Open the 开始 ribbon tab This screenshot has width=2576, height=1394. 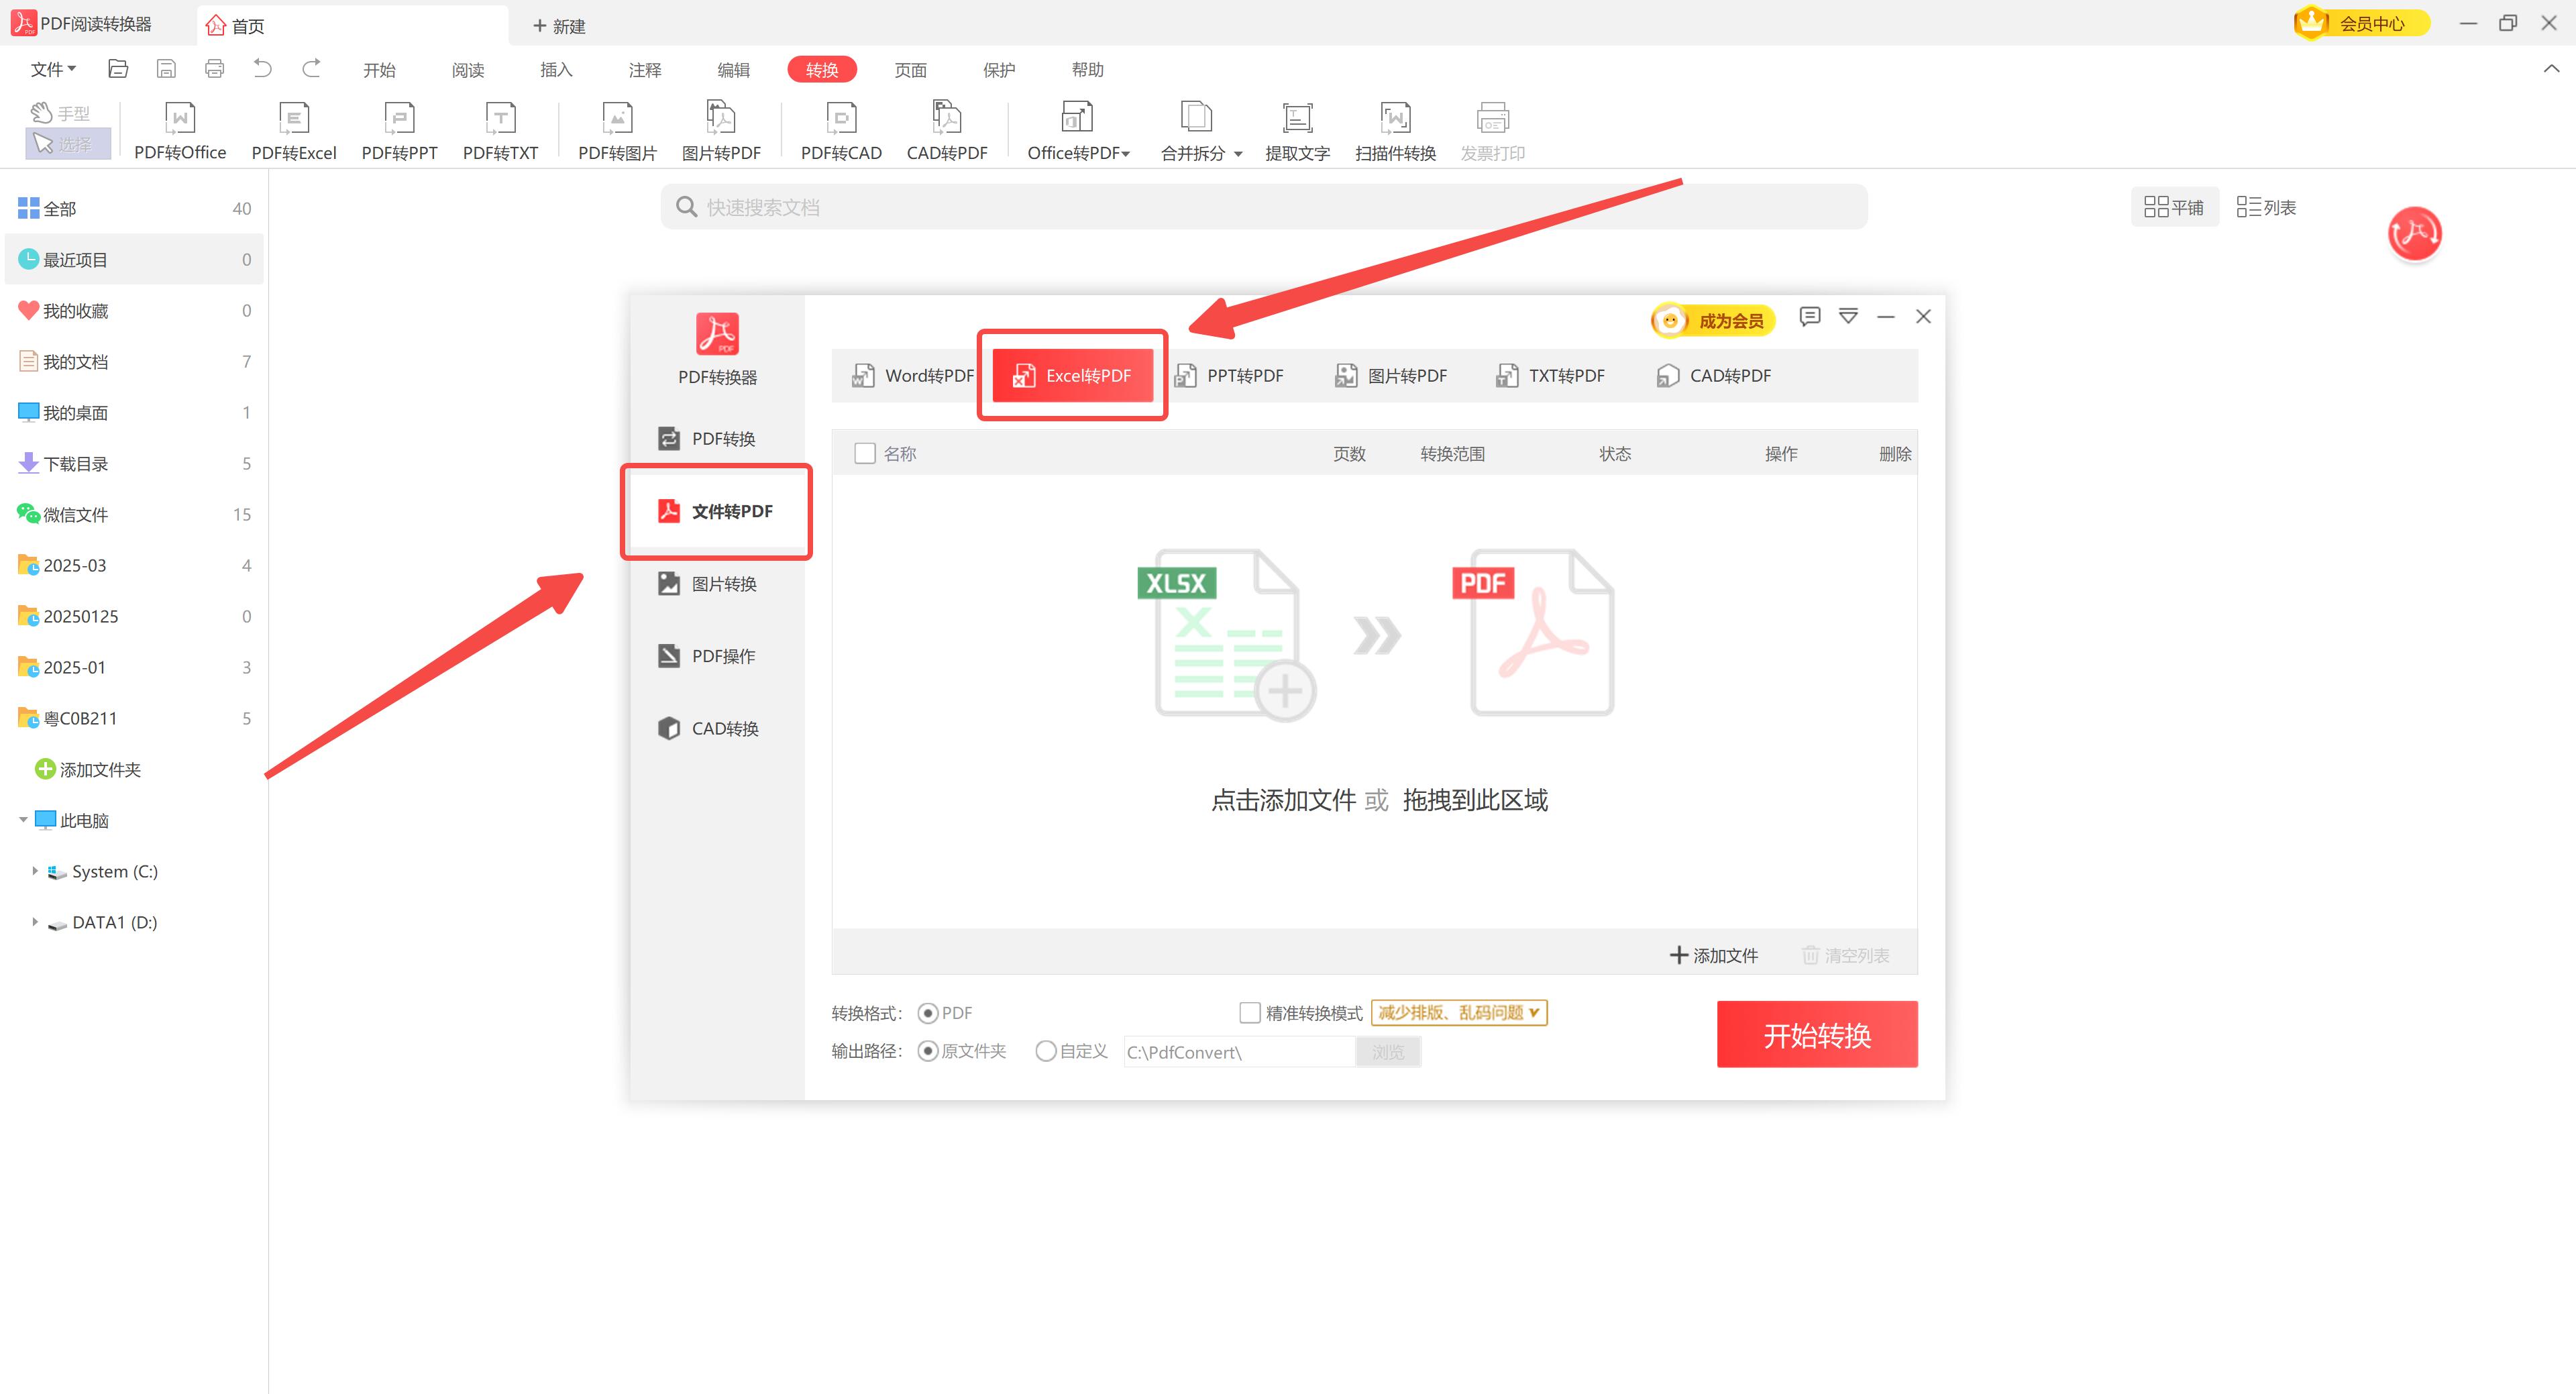click(379, 70)
